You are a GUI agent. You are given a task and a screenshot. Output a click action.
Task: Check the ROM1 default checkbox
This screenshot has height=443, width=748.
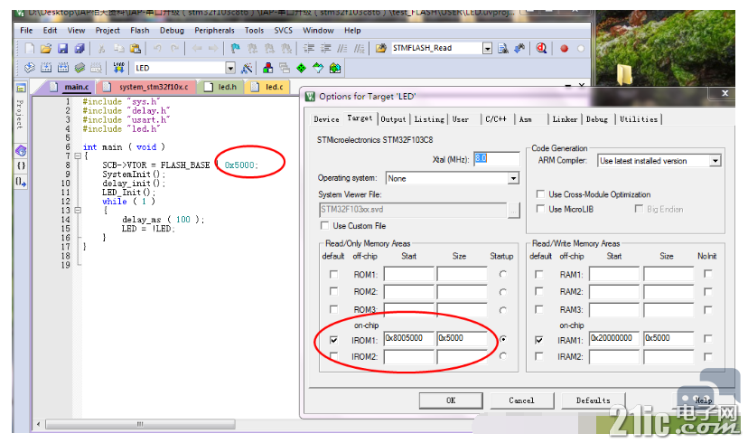334,275
